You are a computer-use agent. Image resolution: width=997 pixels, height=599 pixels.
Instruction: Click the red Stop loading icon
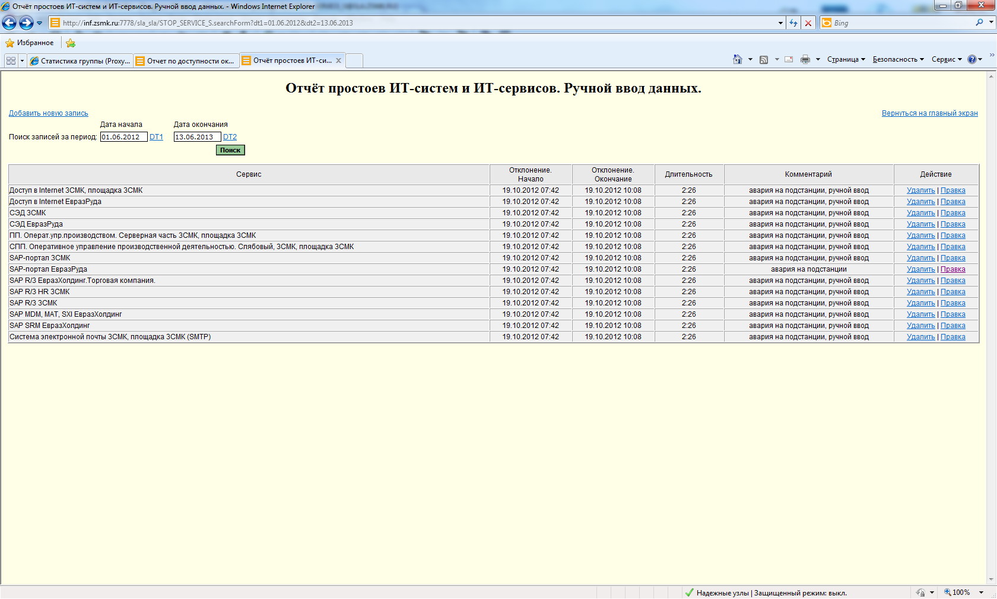[808, 23]
